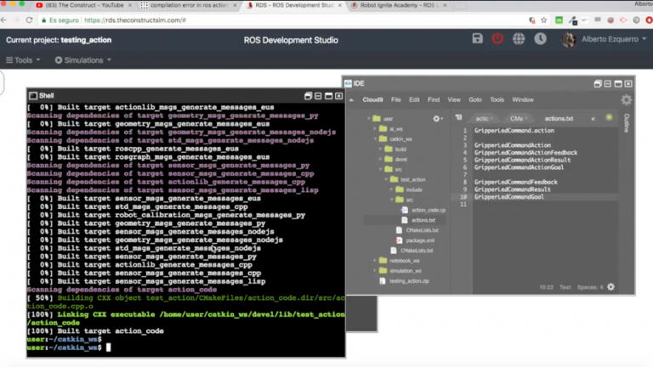Collapse the IDE menu bar arrow
Viewport: 653px width, 367px height.
[x=351, y=100]
